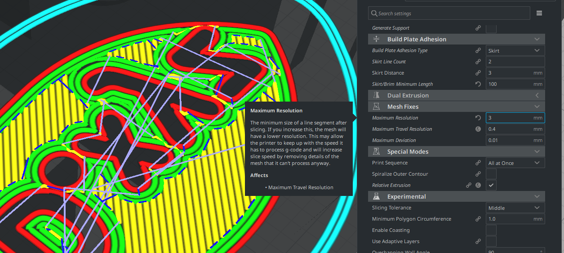The height and width of the screenshot is (253, 564).
Task: Collapse the Experimental section chevron
Action: click(x=537, y=196)
